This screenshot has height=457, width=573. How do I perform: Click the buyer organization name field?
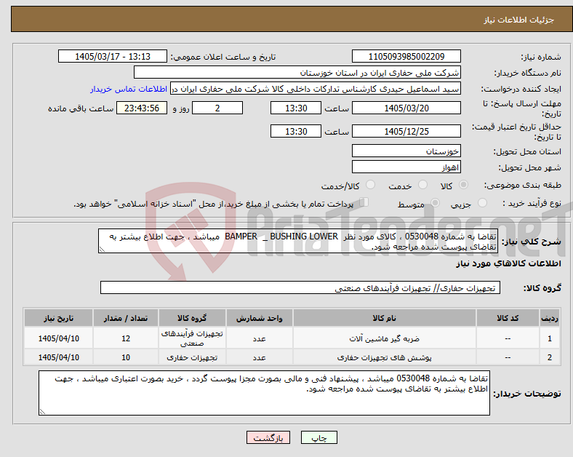click(297, 72)
